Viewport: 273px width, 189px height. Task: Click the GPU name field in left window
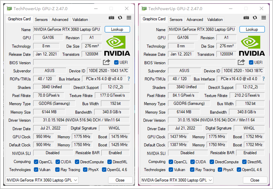click(x=67, y=29)
